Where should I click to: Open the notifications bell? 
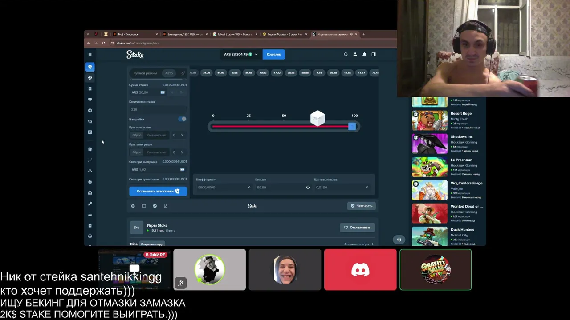pyautogui.click(x=364, y=54)
